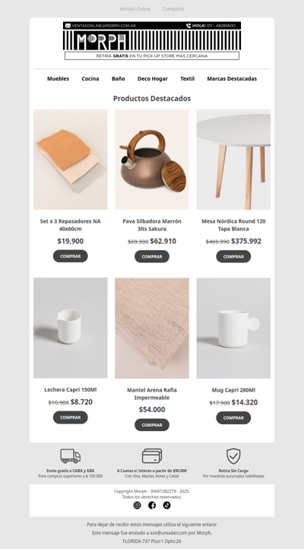Open the Muebles menu category
Image resolution: width=304 pixels, height=549 pixels.
pos(58,79)
